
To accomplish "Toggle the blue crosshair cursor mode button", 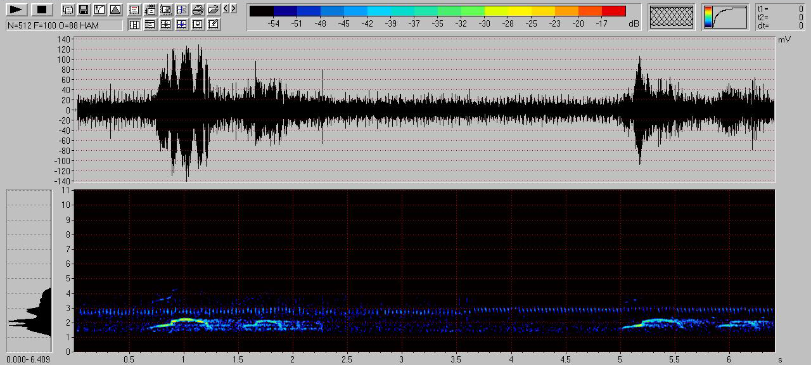I will click(x=182, y=25).
